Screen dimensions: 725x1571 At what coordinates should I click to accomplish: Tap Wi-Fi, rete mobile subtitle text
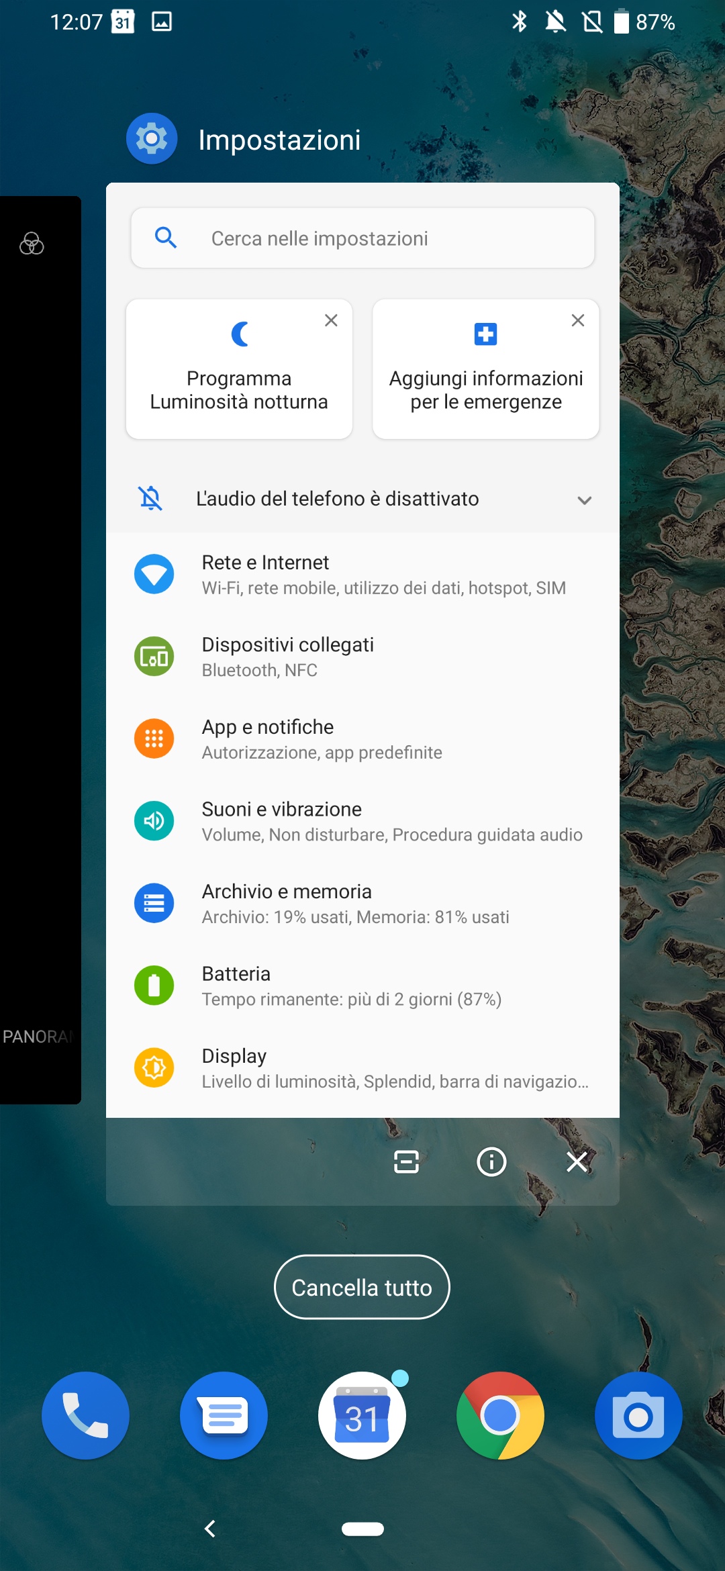pyautogui.click(x=384, y=588)
